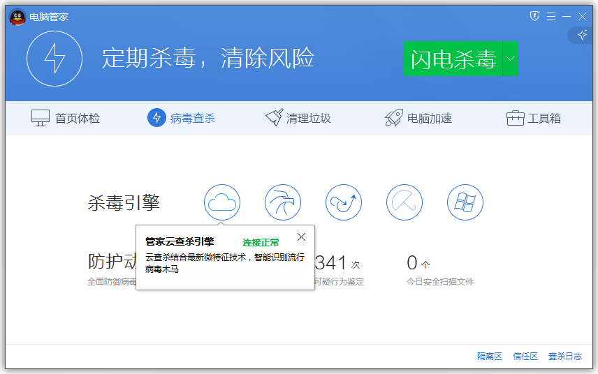The height and width of the screenshot is (374, 598).
Task: Open the shield security icon in title bar
Action: 534,16
